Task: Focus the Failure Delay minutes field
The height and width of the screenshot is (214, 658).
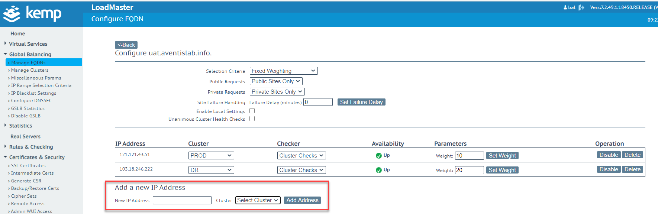Action: tap(318, 102)
